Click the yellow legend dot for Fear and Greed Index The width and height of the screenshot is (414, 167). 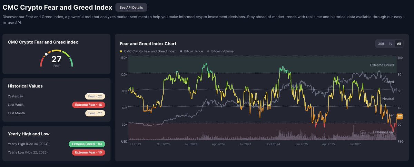point(121,51)
